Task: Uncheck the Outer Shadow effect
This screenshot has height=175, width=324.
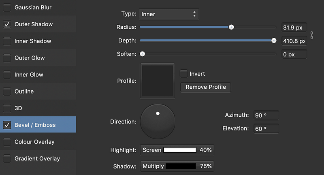Action: 7,24
